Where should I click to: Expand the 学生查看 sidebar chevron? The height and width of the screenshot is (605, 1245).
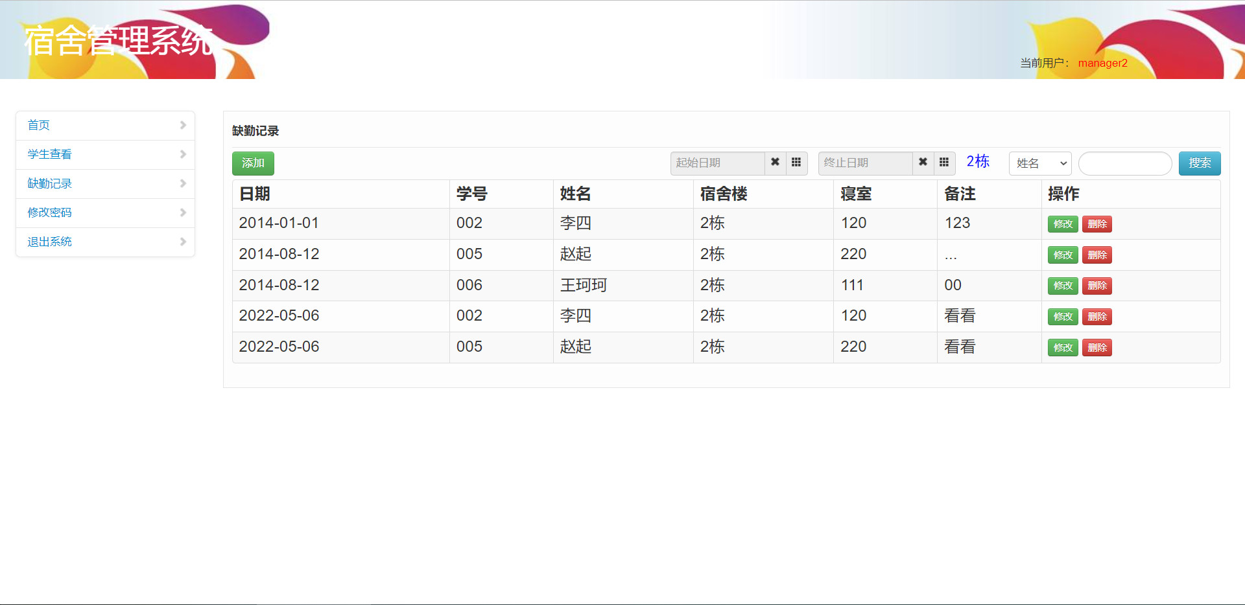[182, 154]
